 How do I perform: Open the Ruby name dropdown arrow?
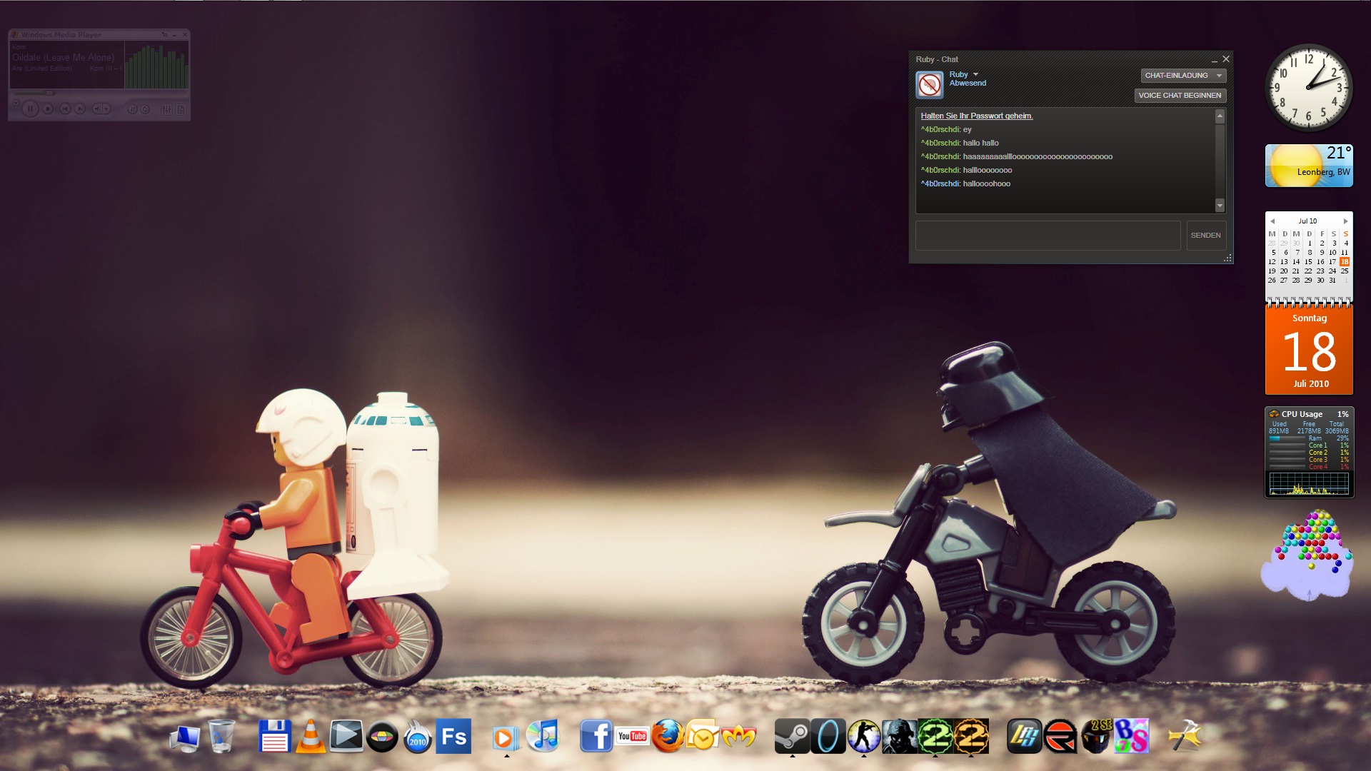click(x=975, y=75)
